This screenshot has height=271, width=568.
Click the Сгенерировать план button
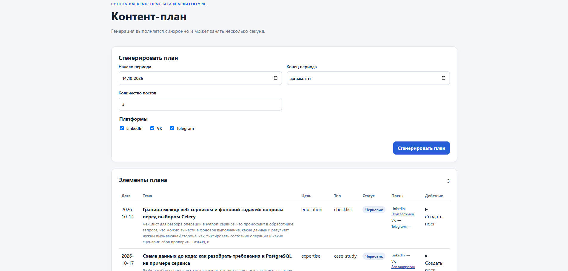point(421,148)
